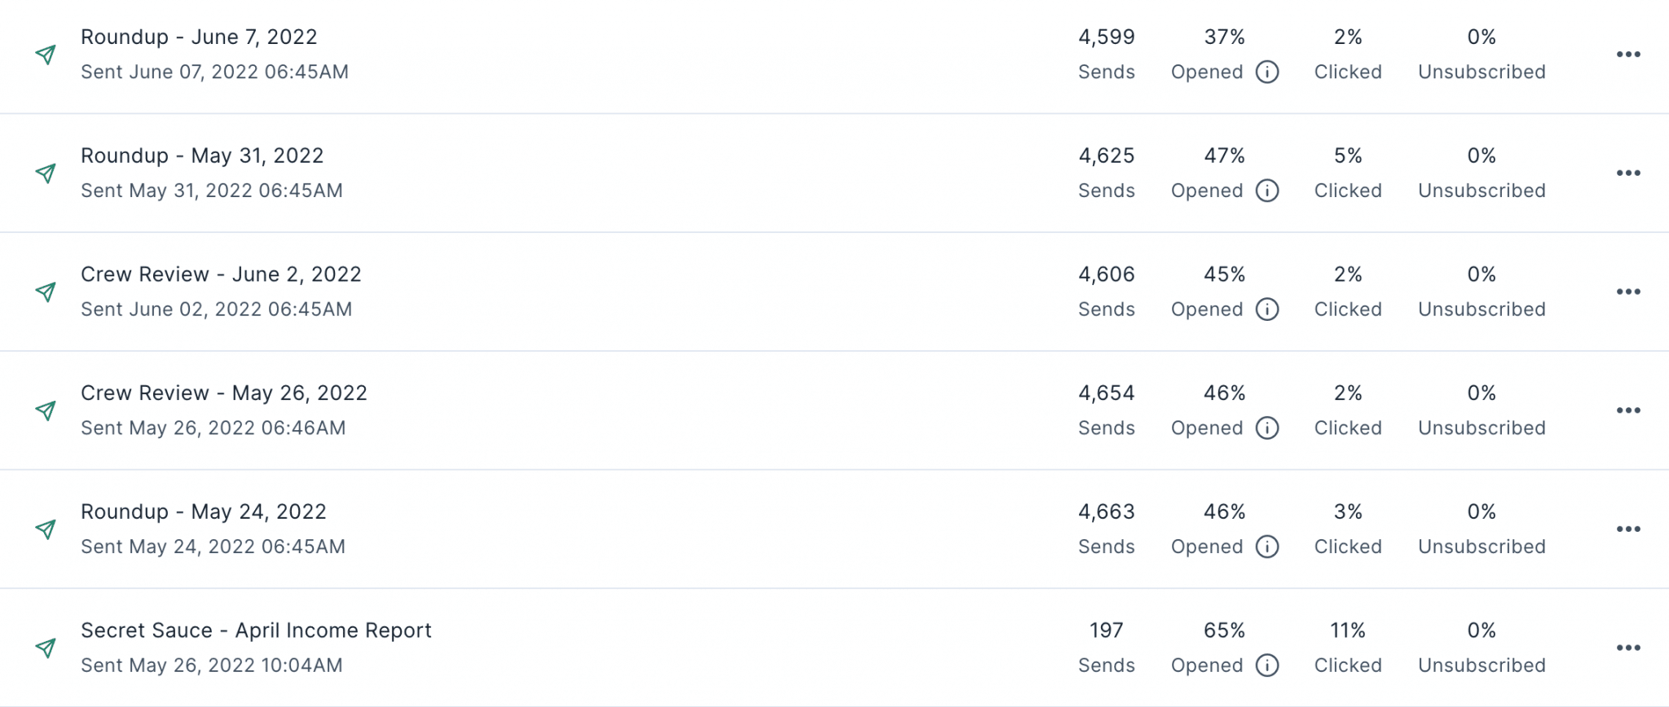Open the three-dot menu for Secret Sauce report
This screenshot has width=1669, height=707.
coord(1628,648)
